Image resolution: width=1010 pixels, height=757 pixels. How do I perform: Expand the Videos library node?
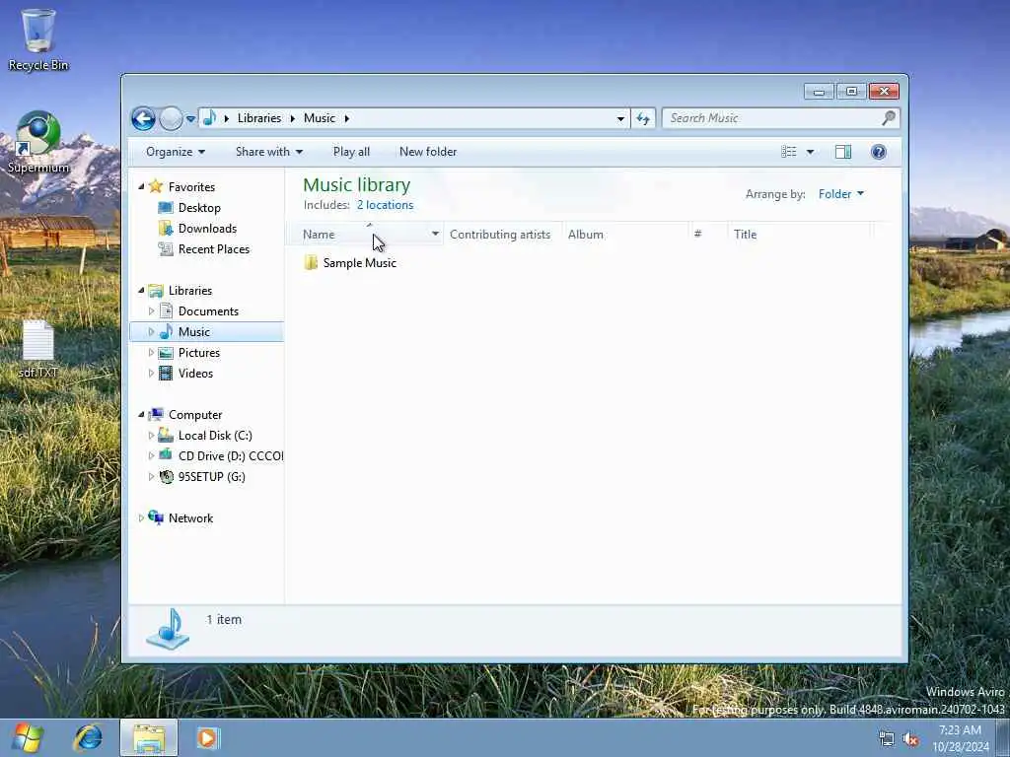click(x=151, y=374)
